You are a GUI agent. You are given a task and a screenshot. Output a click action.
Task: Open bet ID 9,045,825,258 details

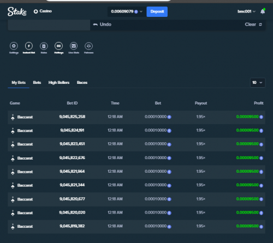72,117
